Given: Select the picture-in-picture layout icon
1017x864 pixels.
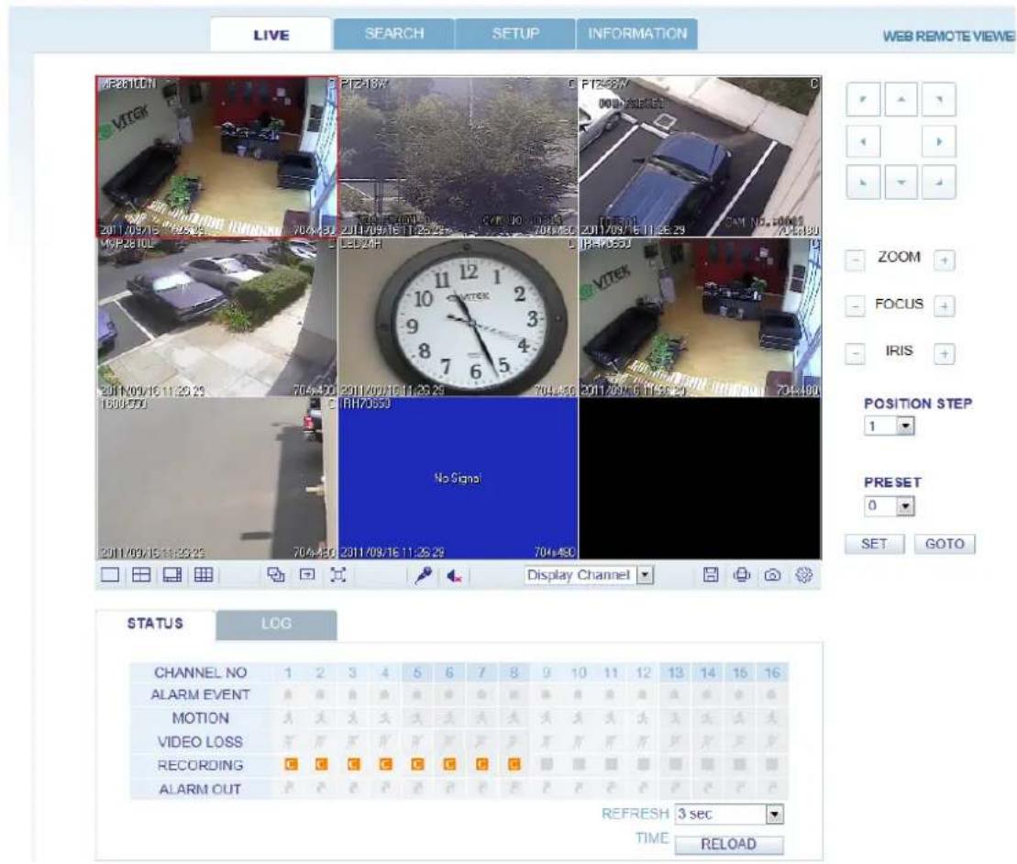Looking at the screenshot, I should pos(172,575).
